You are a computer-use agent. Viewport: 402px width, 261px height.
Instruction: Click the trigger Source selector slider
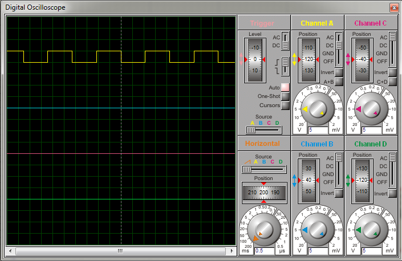tap(264, 130)
